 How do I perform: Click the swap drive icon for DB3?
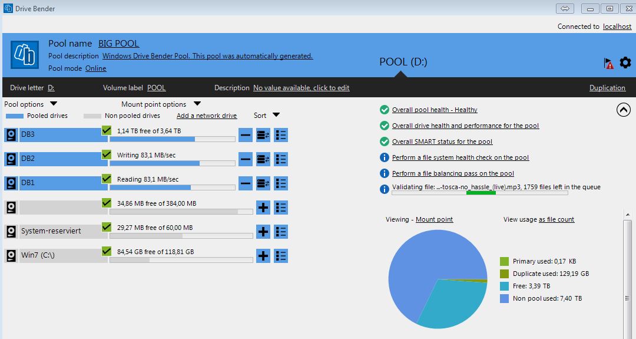click(x=263, y=135)
